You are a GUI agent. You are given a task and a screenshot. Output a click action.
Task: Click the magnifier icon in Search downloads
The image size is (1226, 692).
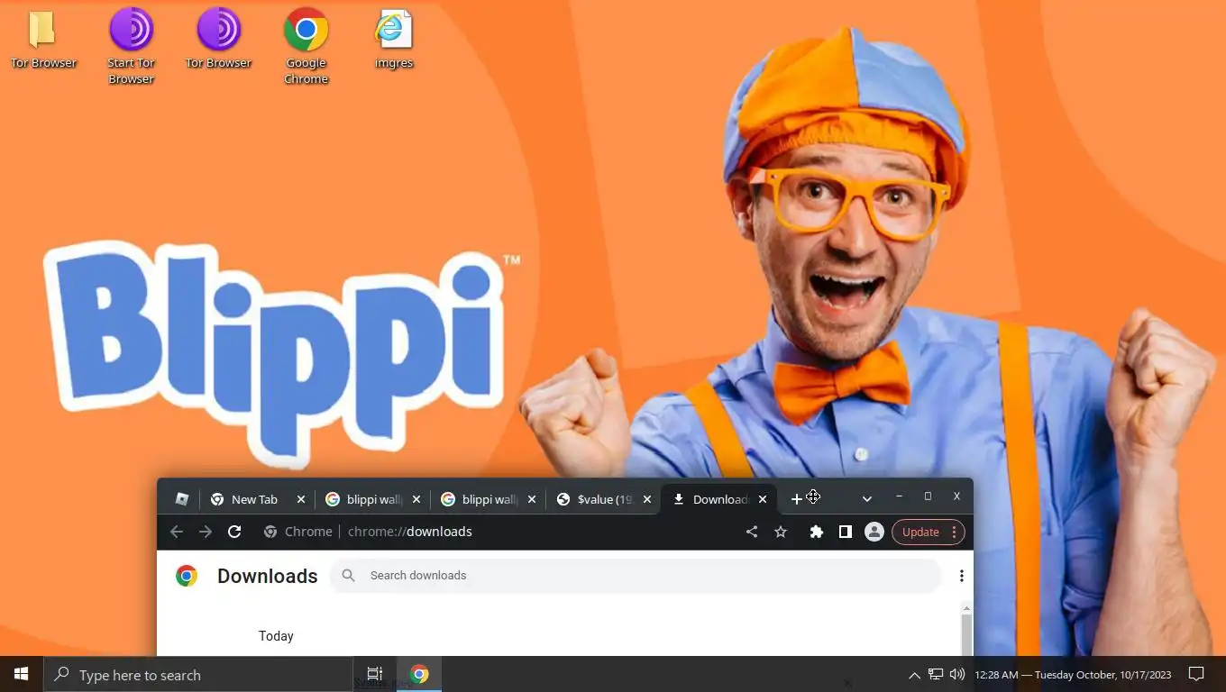(349, 575)
